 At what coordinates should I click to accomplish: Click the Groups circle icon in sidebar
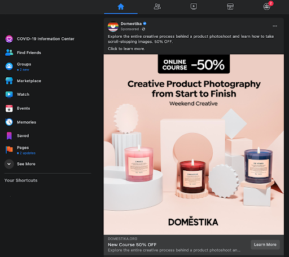(x=9, y=67)
